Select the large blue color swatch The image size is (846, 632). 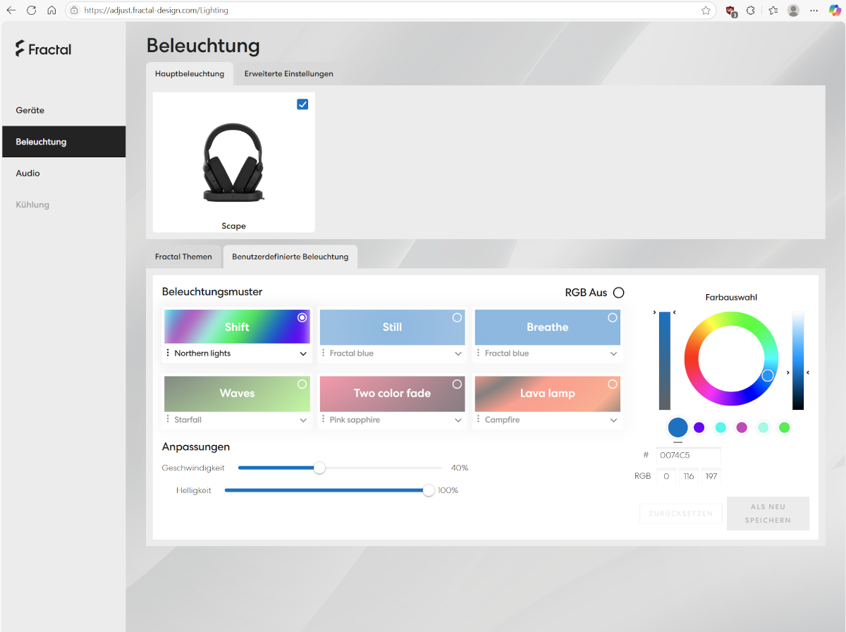click(678, 427)
